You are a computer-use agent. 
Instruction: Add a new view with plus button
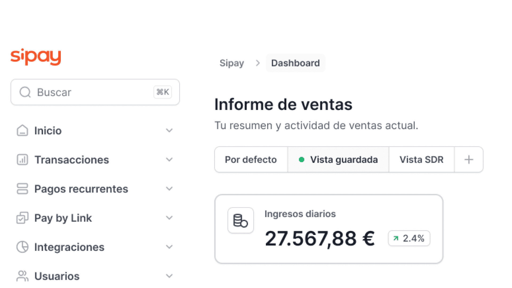click(469, 160)
